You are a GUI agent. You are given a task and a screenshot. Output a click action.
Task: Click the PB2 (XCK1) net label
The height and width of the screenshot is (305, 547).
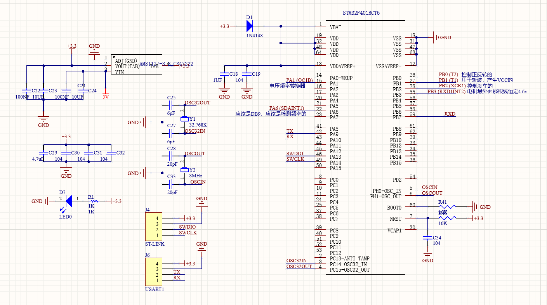(452, 86)
